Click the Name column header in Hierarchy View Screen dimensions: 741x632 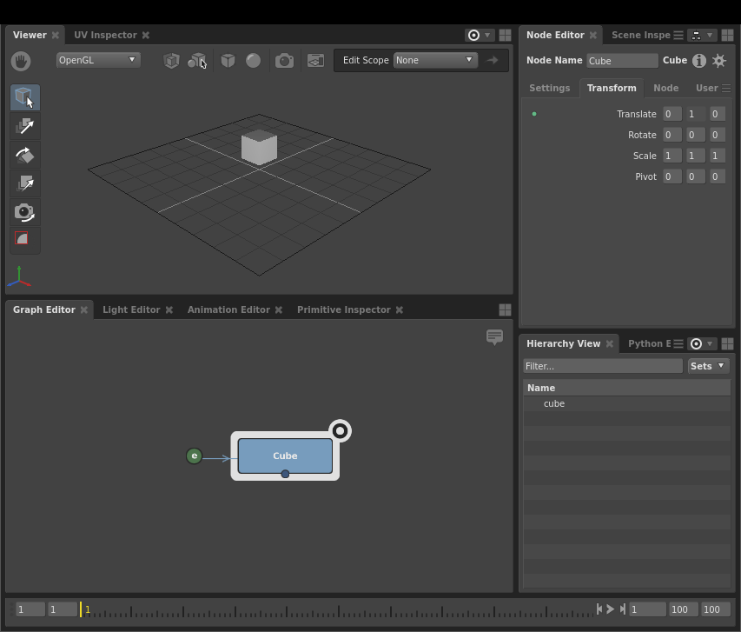pos(626,388)
